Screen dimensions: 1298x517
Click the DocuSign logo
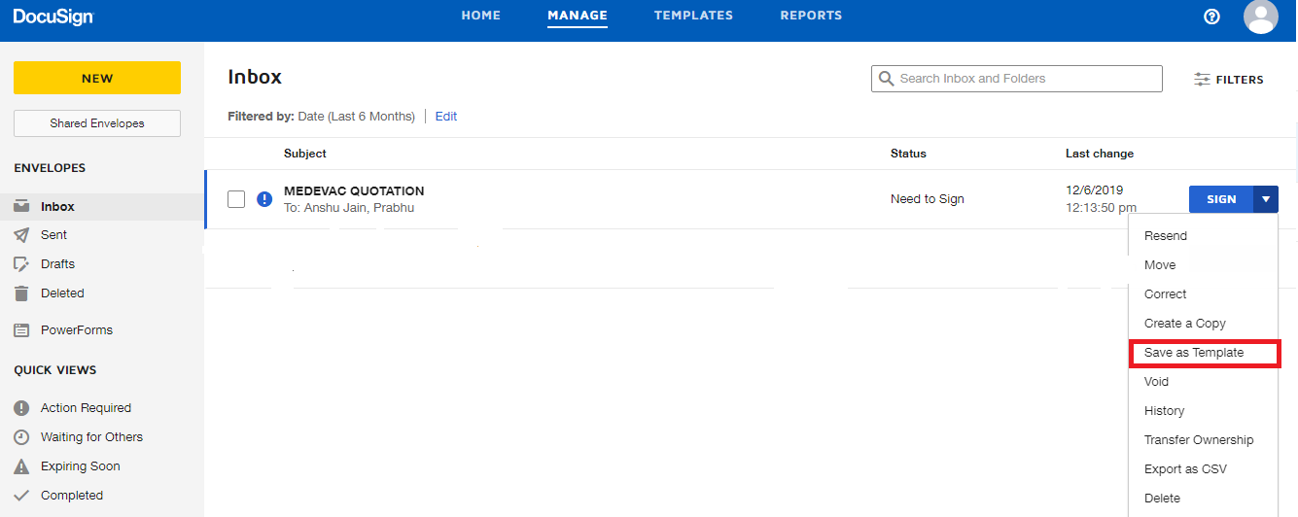[x=53, y=17]
